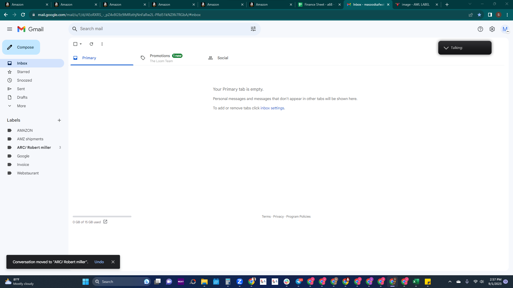Open the weather widget on taskbar
Image resolution: width=513 pixels, height=288 pixels.
[19, 282]
